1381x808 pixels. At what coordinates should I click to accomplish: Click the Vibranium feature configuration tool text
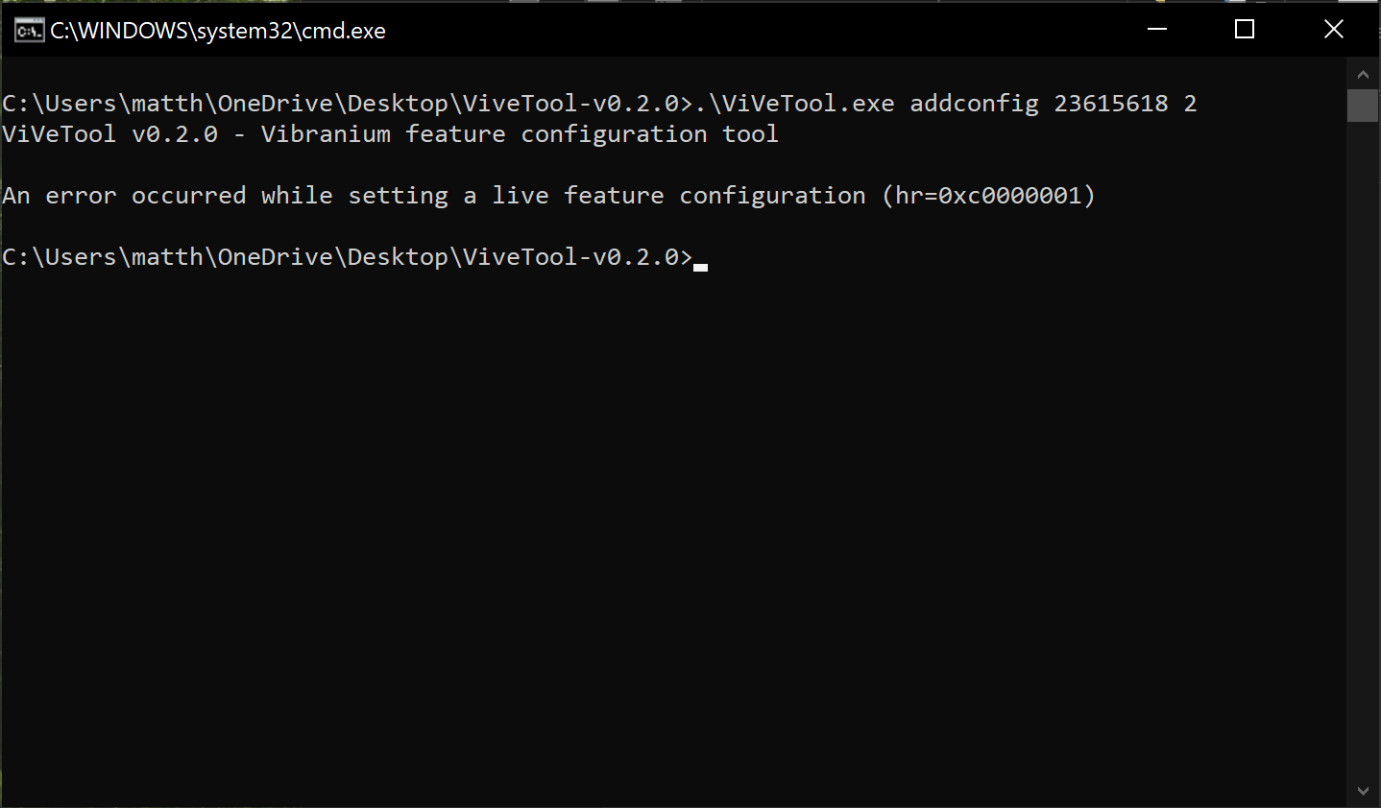click(519, 133)
